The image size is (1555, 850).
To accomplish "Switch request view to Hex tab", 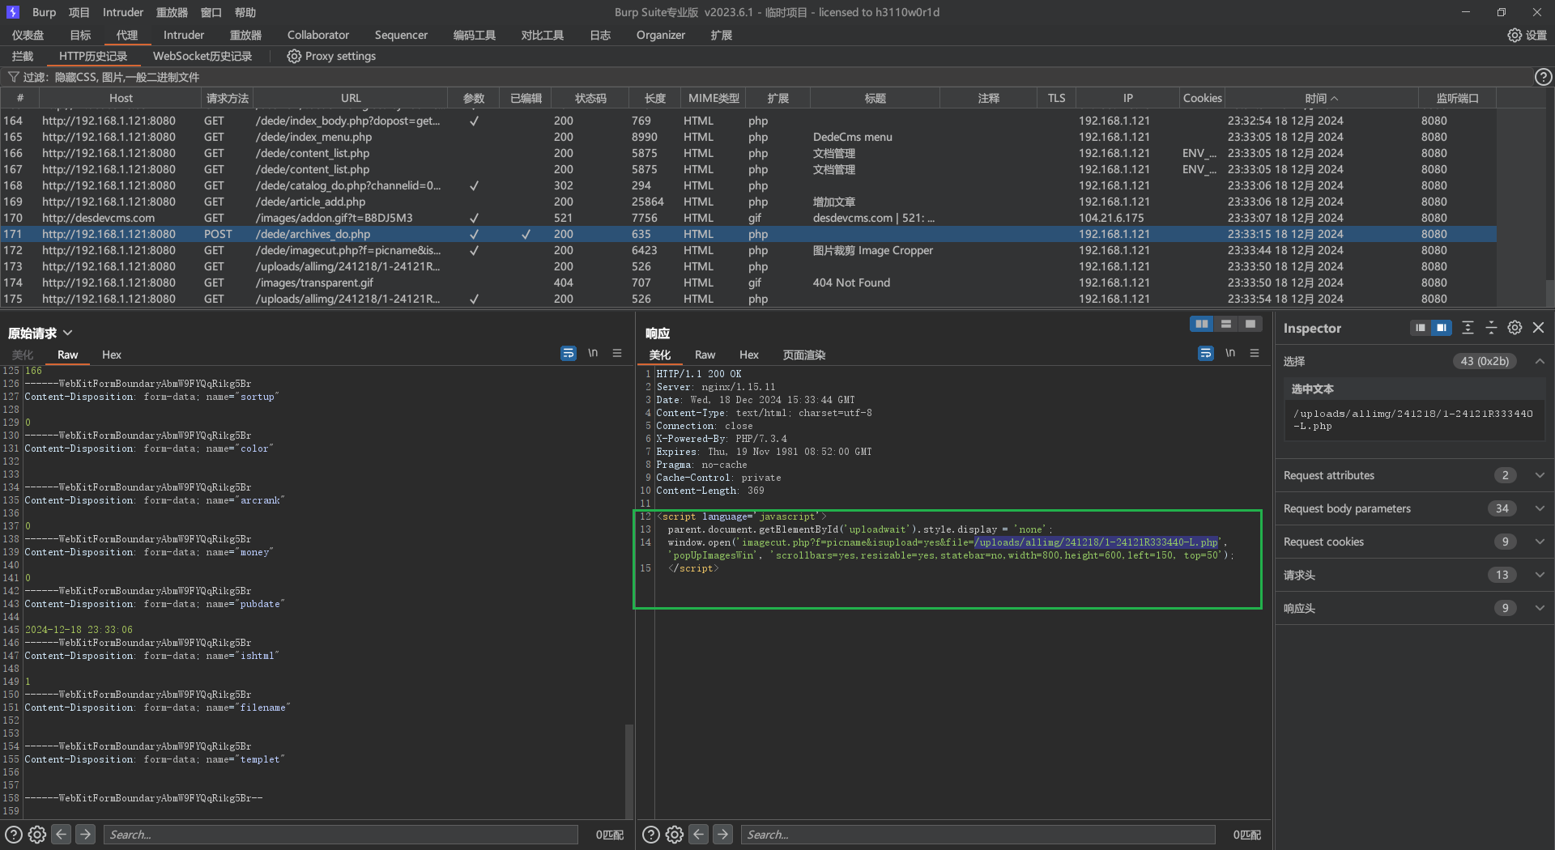I will click(112, 355).
